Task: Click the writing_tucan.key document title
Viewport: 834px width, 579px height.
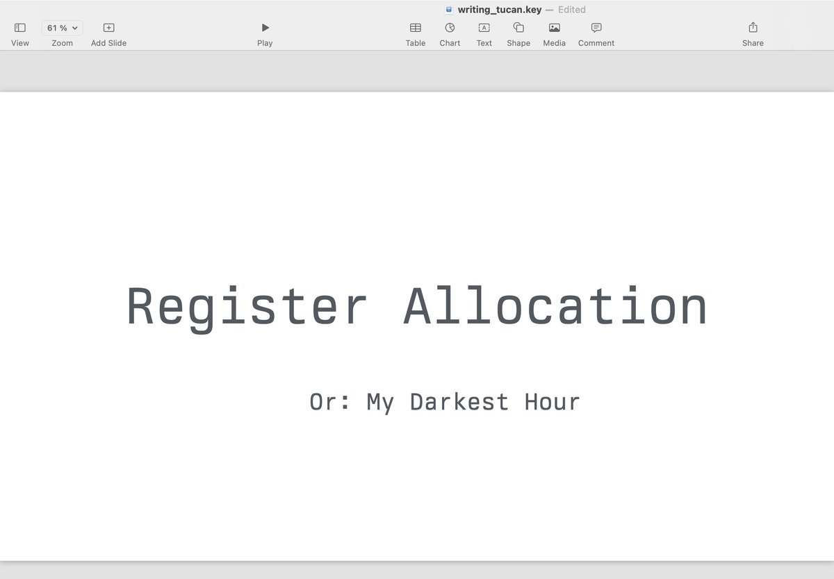Action: click(499, 10)
